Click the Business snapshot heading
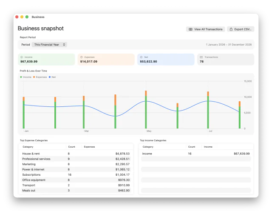The image size is (272, 211). tap(41, 29)
